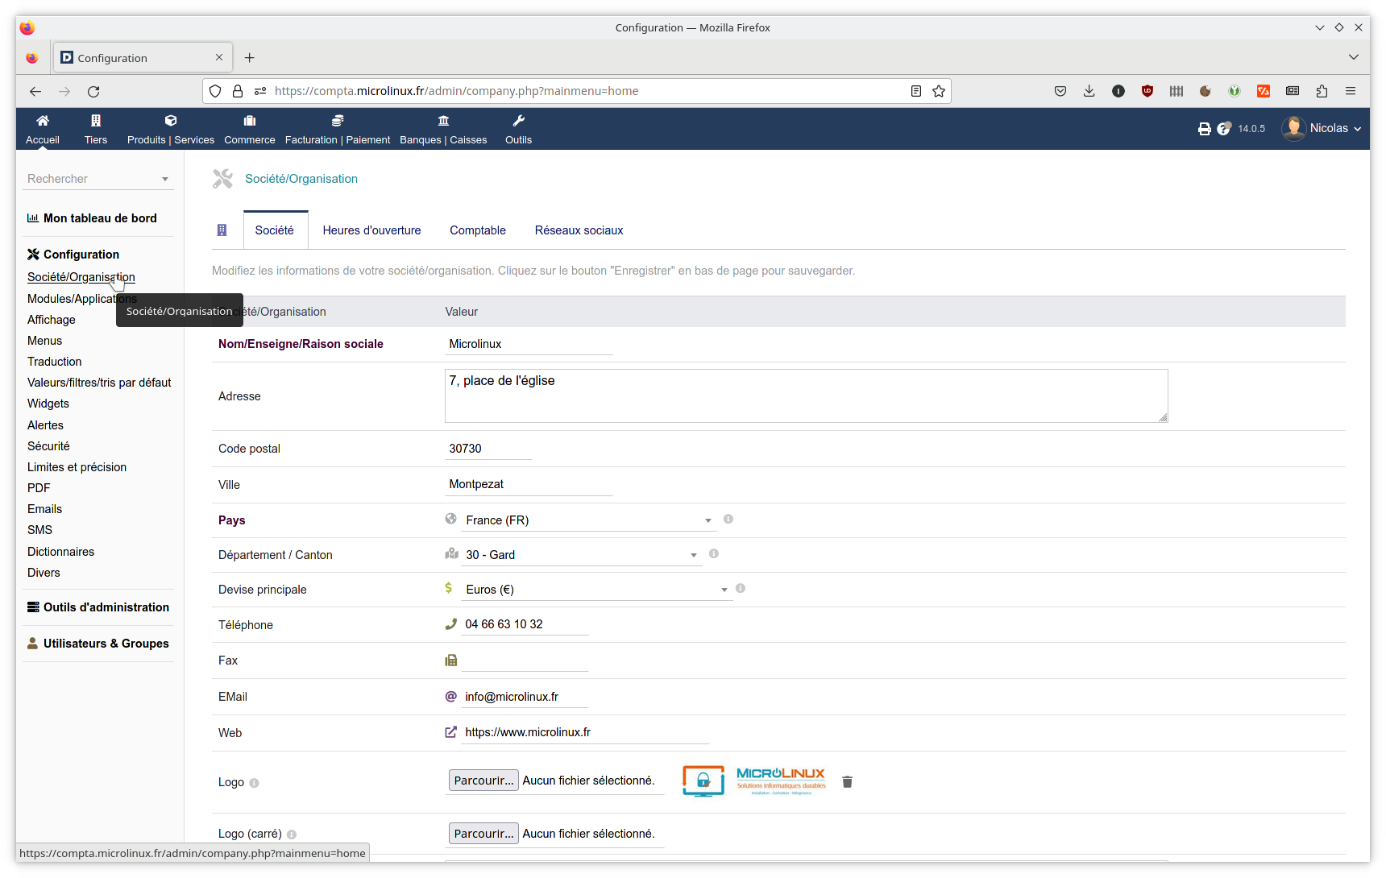Click the Commerce top menu icon
This screenshot has height=878, width=1386.
[x=250, y=121]
